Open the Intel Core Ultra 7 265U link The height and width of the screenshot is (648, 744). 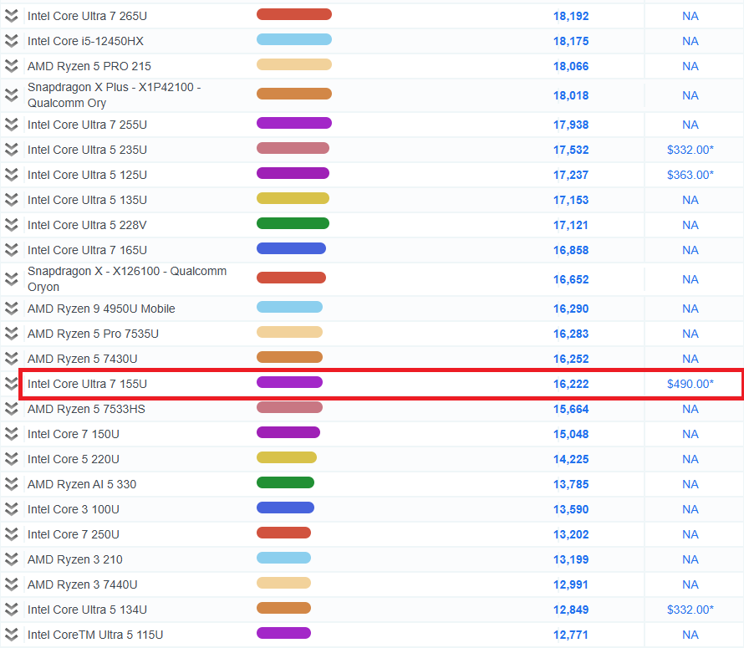point(87,16)
